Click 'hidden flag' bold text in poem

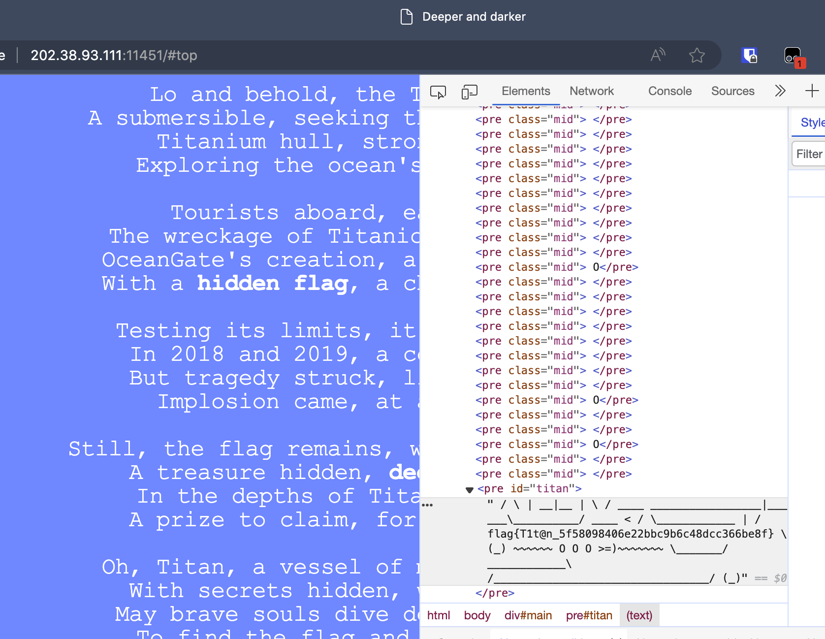273,284
